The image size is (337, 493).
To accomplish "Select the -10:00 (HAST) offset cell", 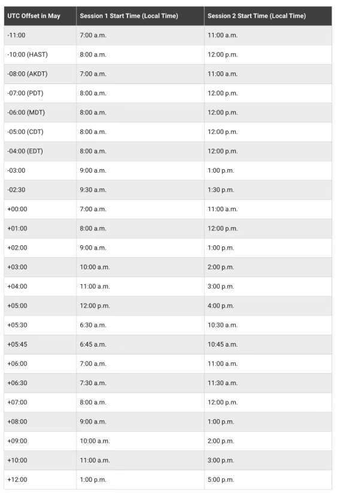I will click(40, 55).
